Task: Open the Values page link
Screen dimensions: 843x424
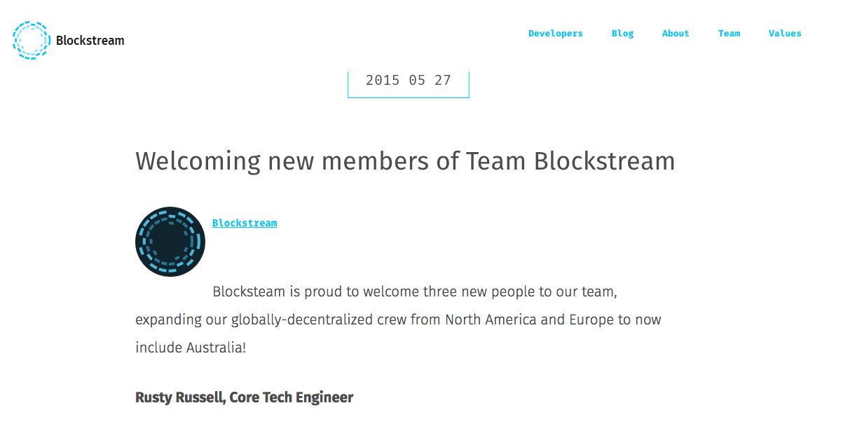Action: tap(785, 33)
